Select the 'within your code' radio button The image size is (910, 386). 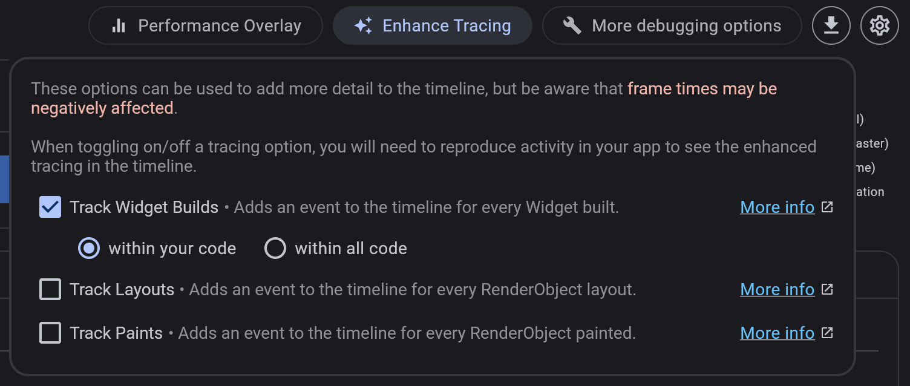click(88, 248)
